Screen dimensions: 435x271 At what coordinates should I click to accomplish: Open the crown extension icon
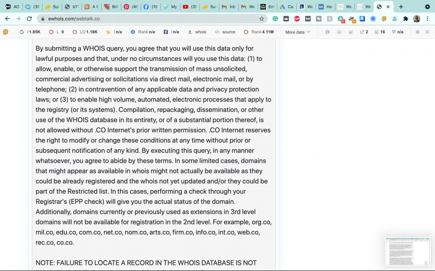(x=286, y=19)
